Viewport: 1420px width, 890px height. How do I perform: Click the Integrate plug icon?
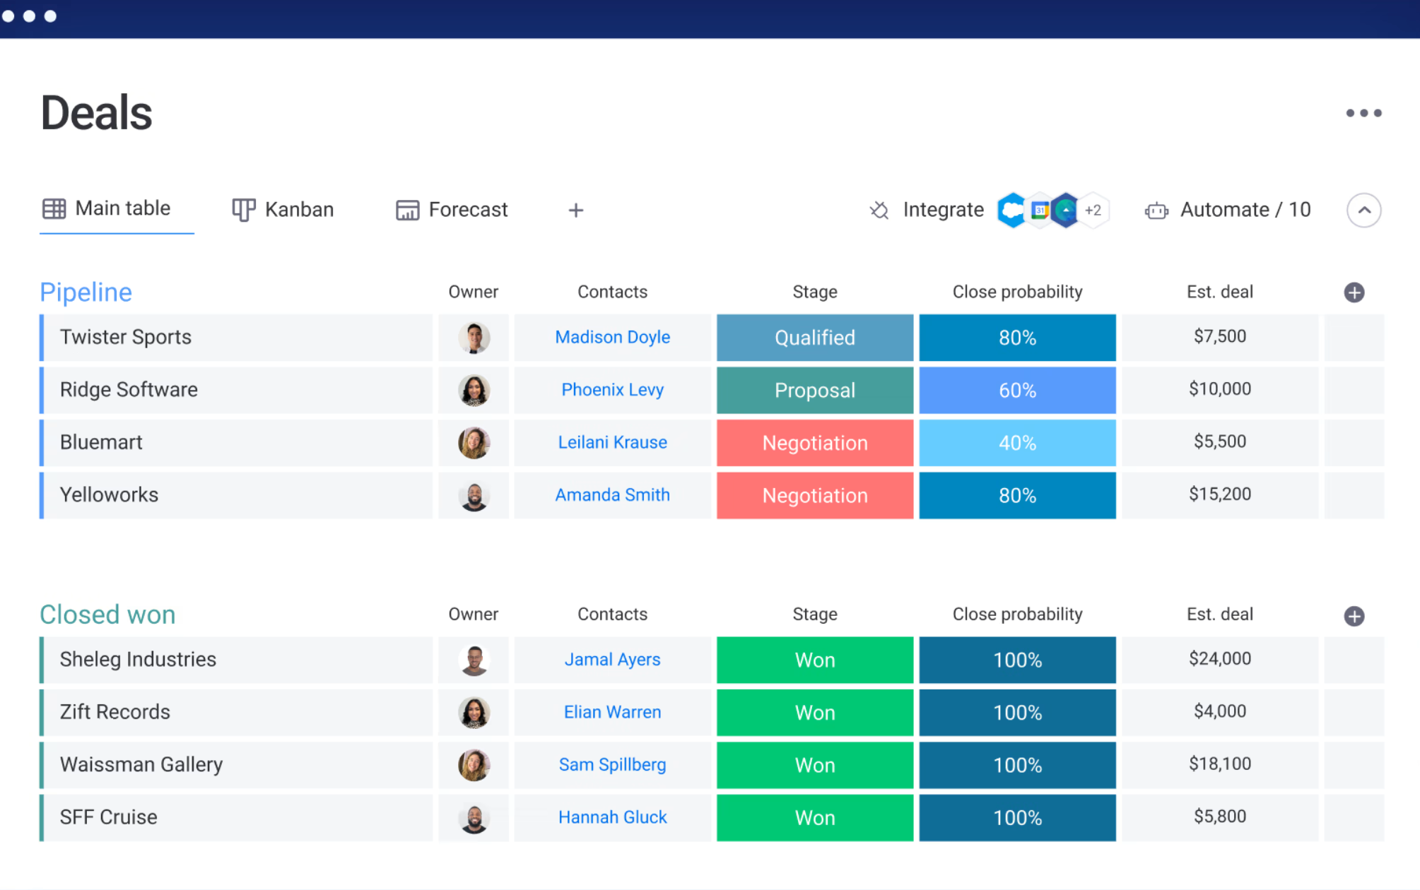coord(879,210)
